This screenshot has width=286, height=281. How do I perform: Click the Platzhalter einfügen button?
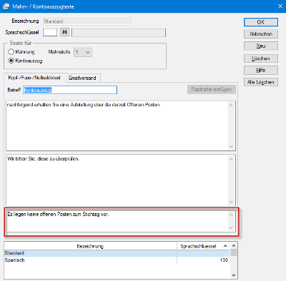pos(212,90)
